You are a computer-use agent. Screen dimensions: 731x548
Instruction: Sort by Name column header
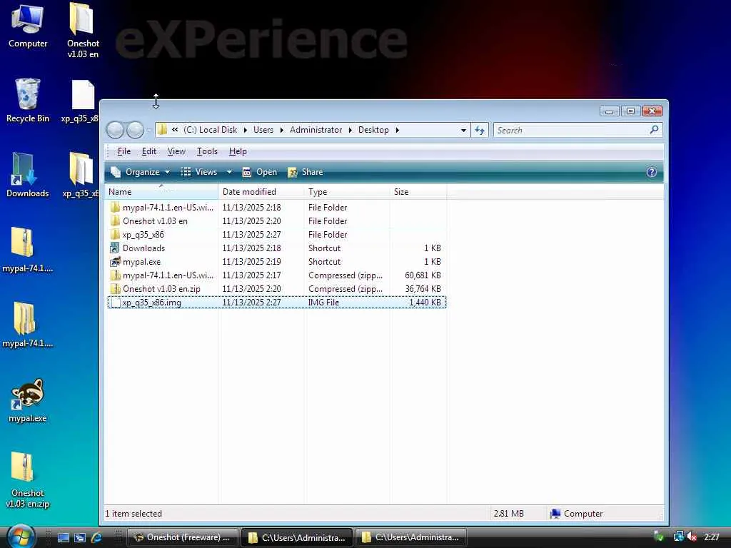coord(161,191)
